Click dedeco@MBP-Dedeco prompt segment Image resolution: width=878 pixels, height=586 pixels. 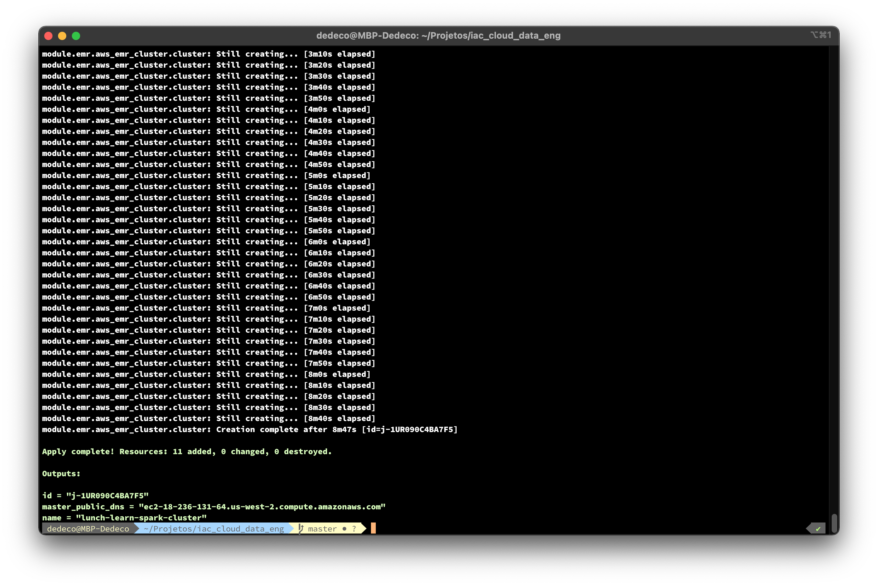[88, 529]
